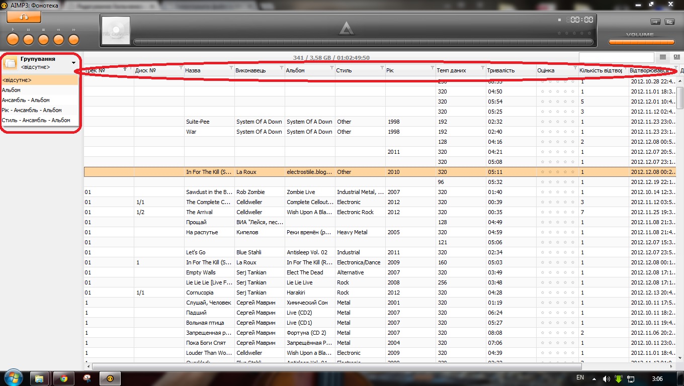Select Альбом grouping option
This screenshot has width=684, height=386.
[40, 90]
